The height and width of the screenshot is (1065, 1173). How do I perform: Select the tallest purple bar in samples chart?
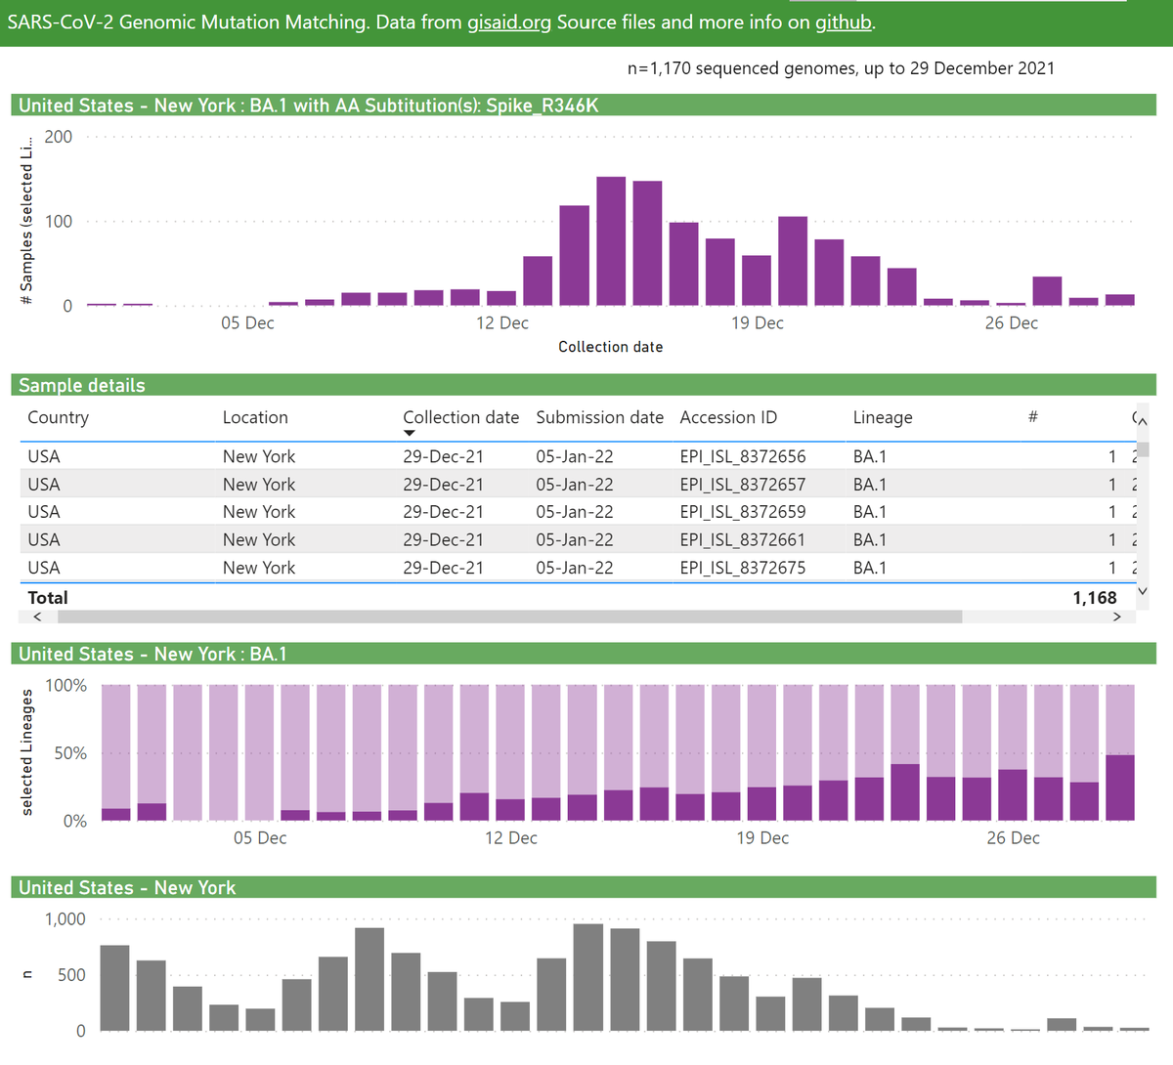click(611, 241)
